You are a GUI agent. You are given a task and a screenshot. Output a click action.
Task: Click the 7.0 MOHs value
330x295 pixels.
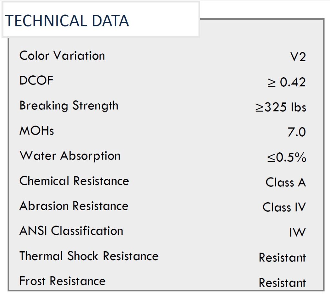click(296, 132)
